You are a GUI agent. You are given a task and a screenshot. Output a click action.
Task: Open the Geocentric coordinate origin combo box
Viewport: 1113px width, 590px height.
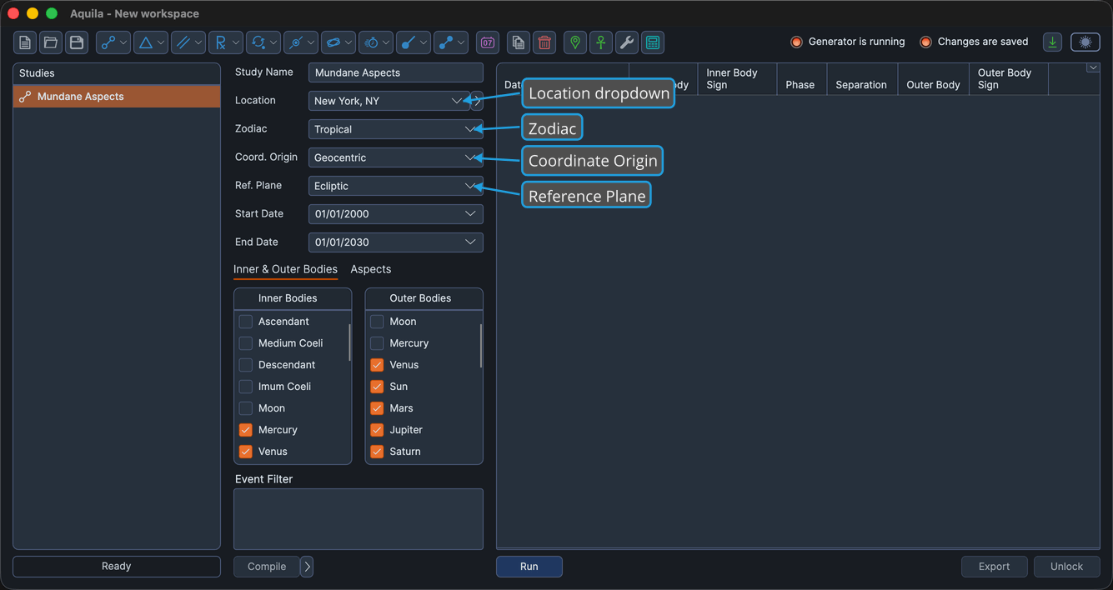[396, 157]
